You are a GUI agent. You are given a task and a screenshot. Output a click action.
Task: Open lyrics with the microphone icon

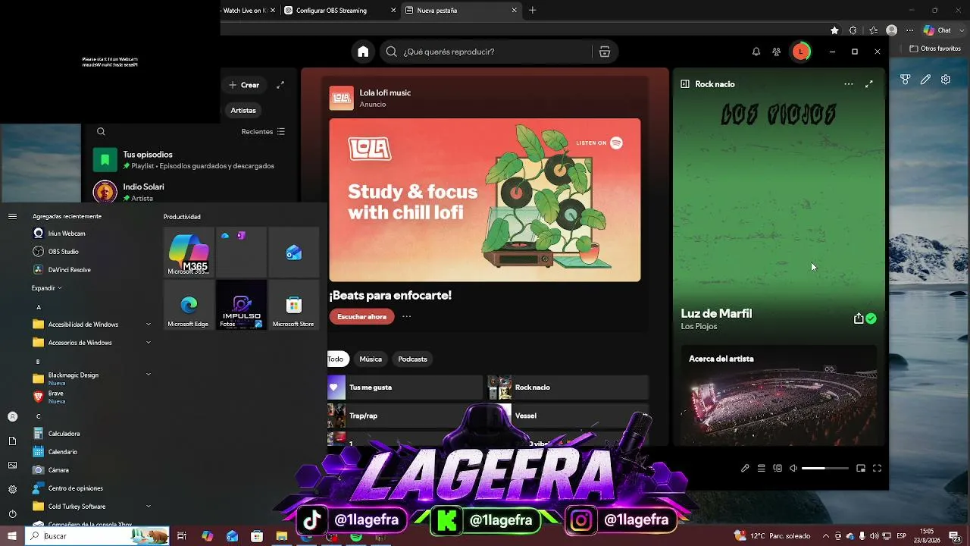(745, 468)
